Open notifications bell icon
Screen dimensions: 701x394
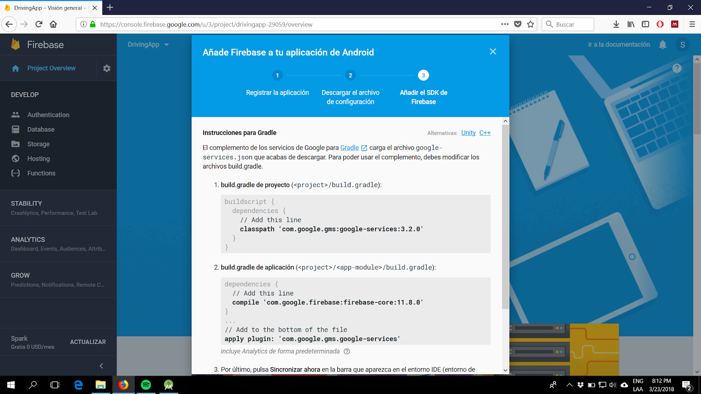click(663, 45)
